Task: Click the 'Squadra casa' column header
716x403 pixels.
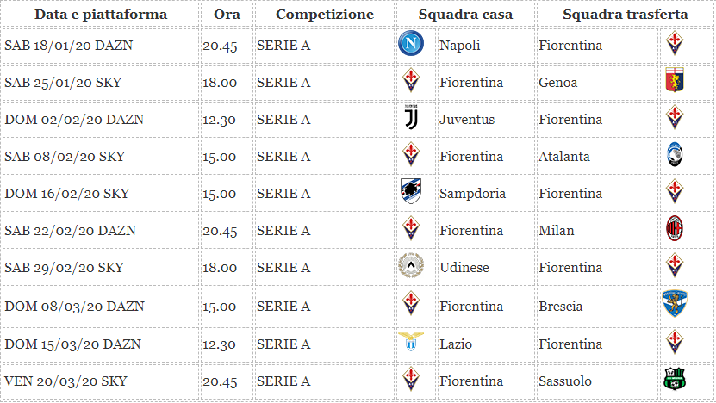Action: pos(465,15)
